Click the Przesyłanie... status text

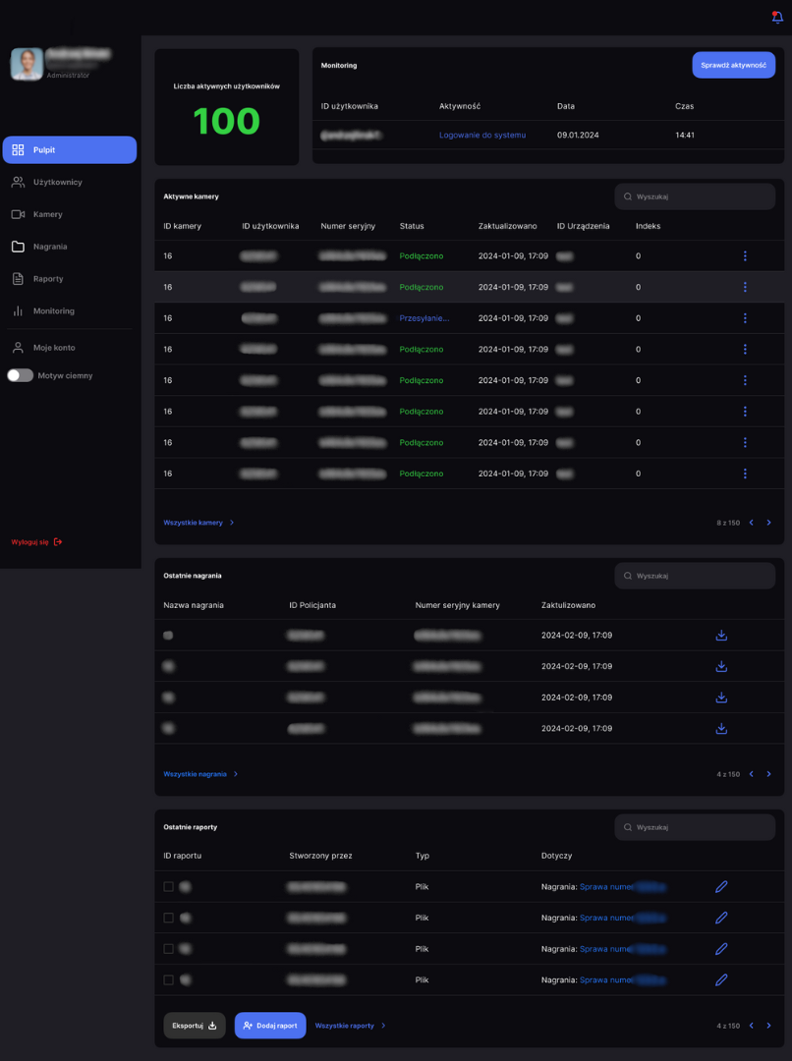click(424, 318)
